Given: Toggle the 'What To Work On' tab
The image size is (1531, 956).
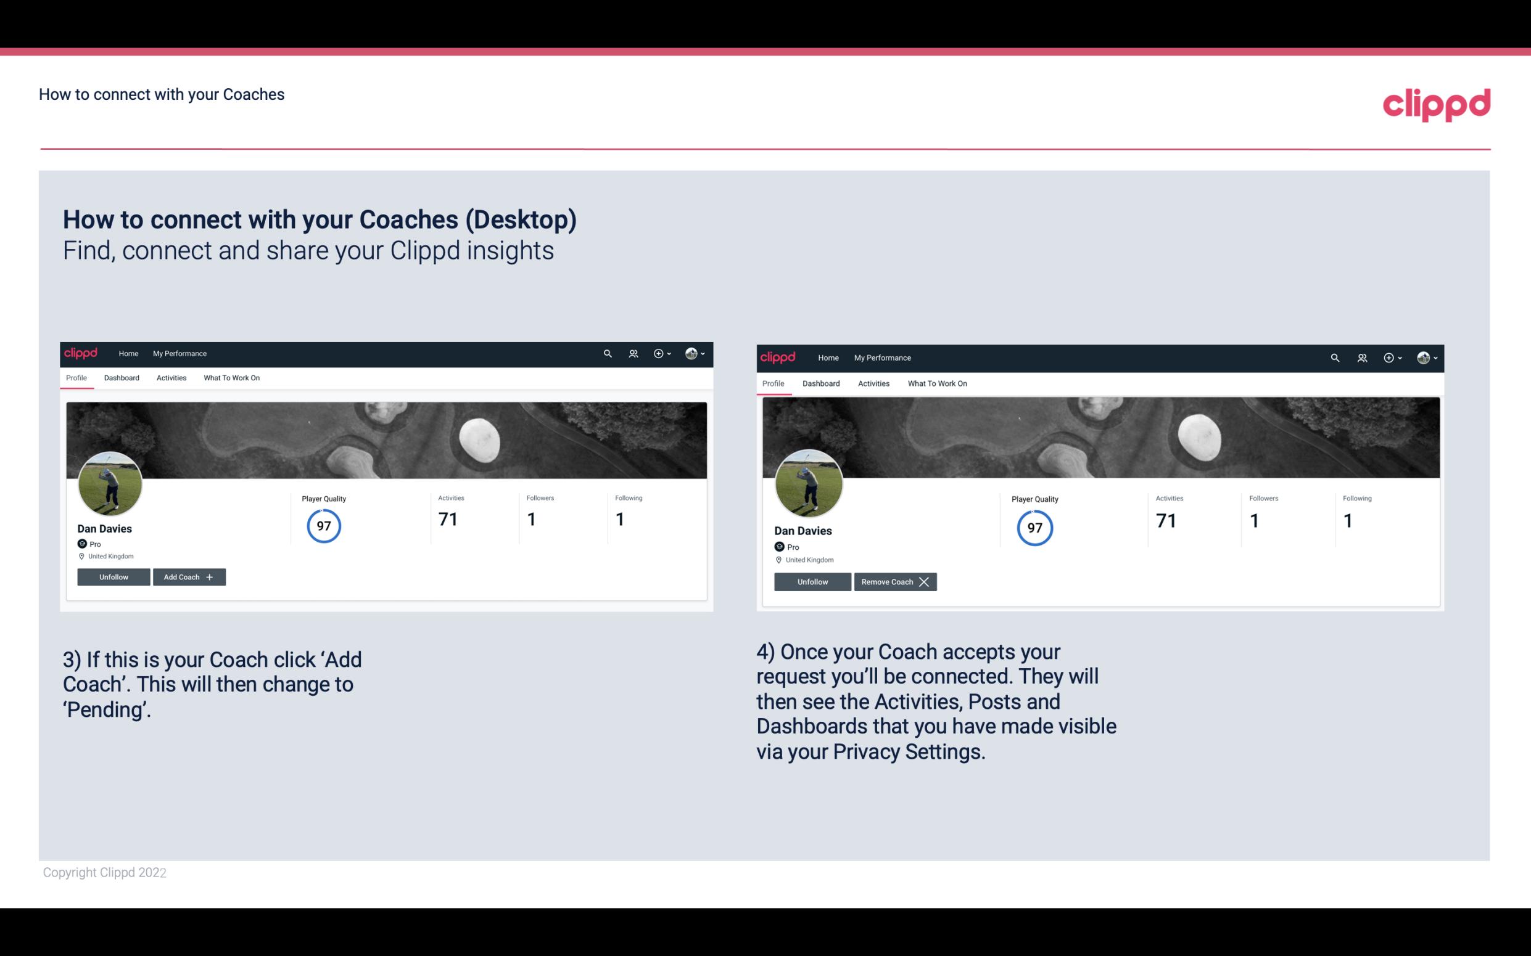Looking at the screenshot, I should pos(230,377).
